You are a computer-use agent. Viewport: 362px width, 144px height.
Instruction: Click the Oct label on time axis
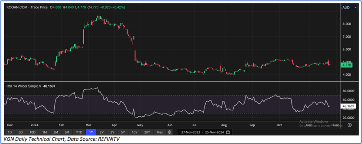click(279, 125)
